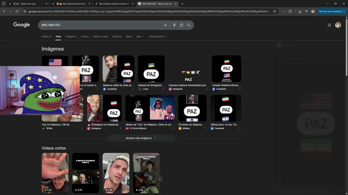Open 'Ultima hora' Israel flag image thumbnail
348x195 pixels.
point(226,108)
